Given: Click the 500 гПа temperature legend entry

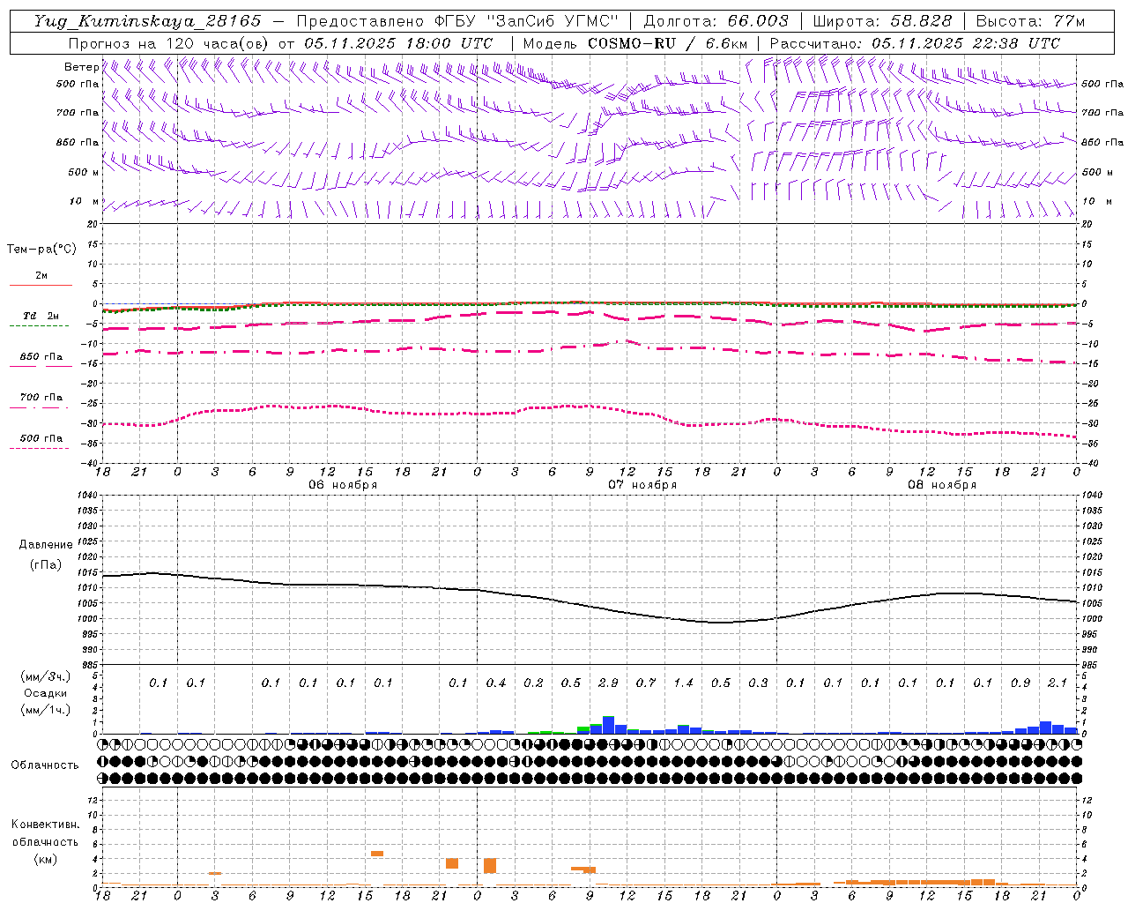Looking at the screenshot, I should [41, 437].
